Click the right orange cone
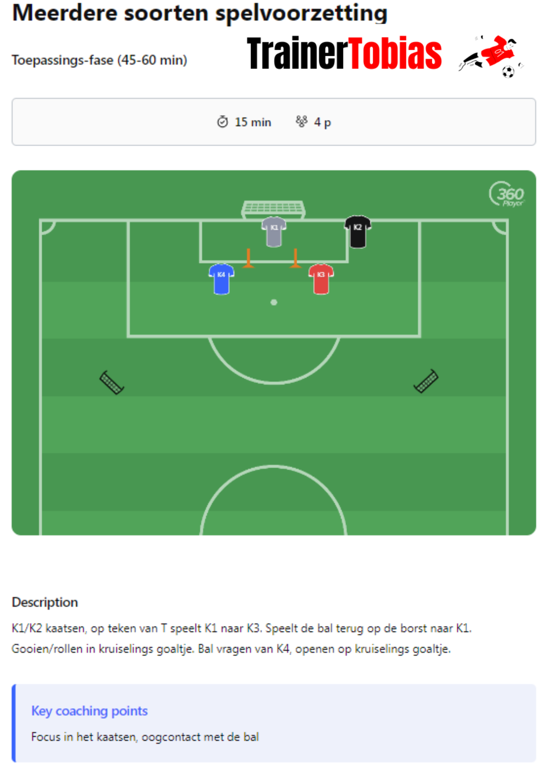 point(295,258)
